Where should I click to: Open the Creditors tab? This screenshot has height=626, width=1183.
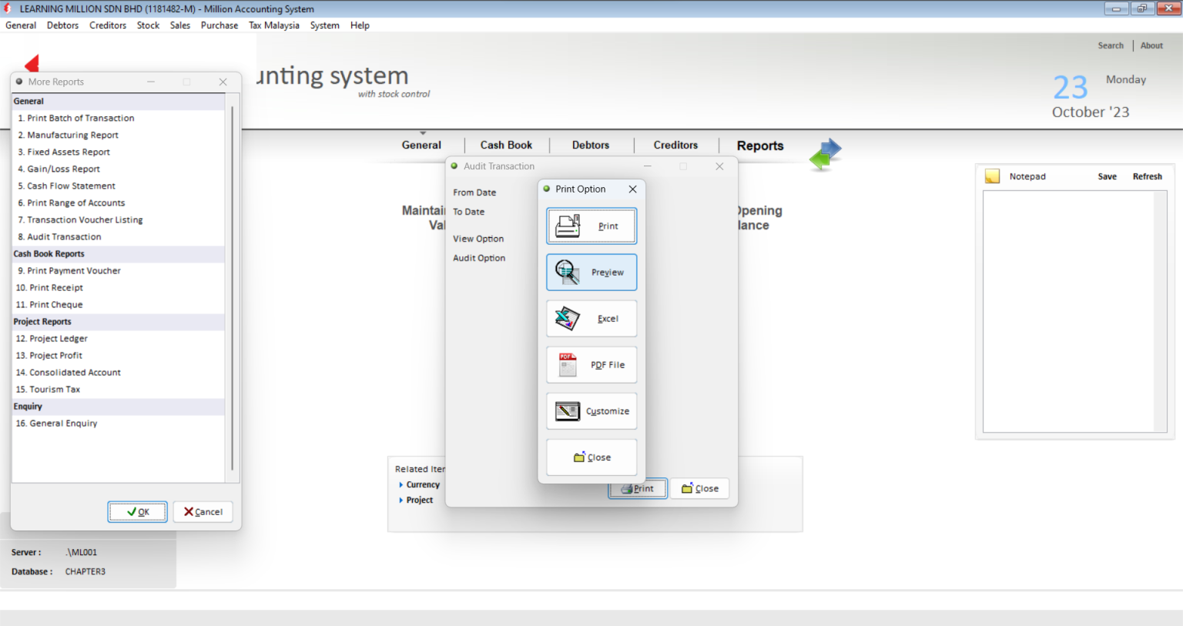click(675, 145)
